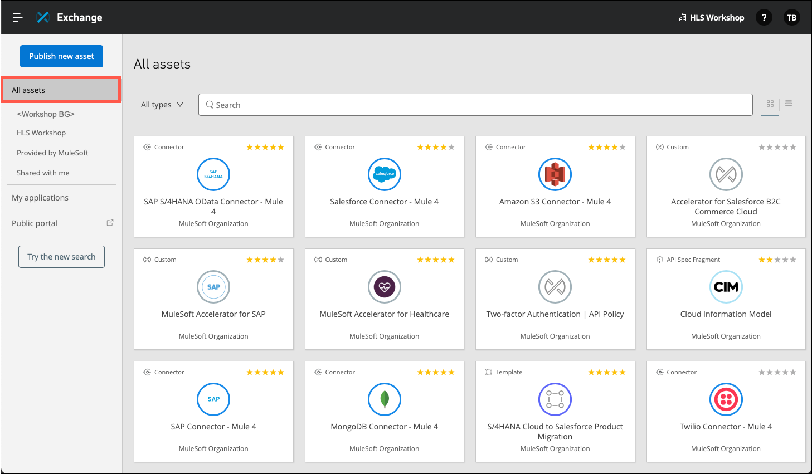Open the MuleSoft Accelerator for SAP title
Image resolution: width=812 pixels, height=474 pixels.
pos(213,314)
